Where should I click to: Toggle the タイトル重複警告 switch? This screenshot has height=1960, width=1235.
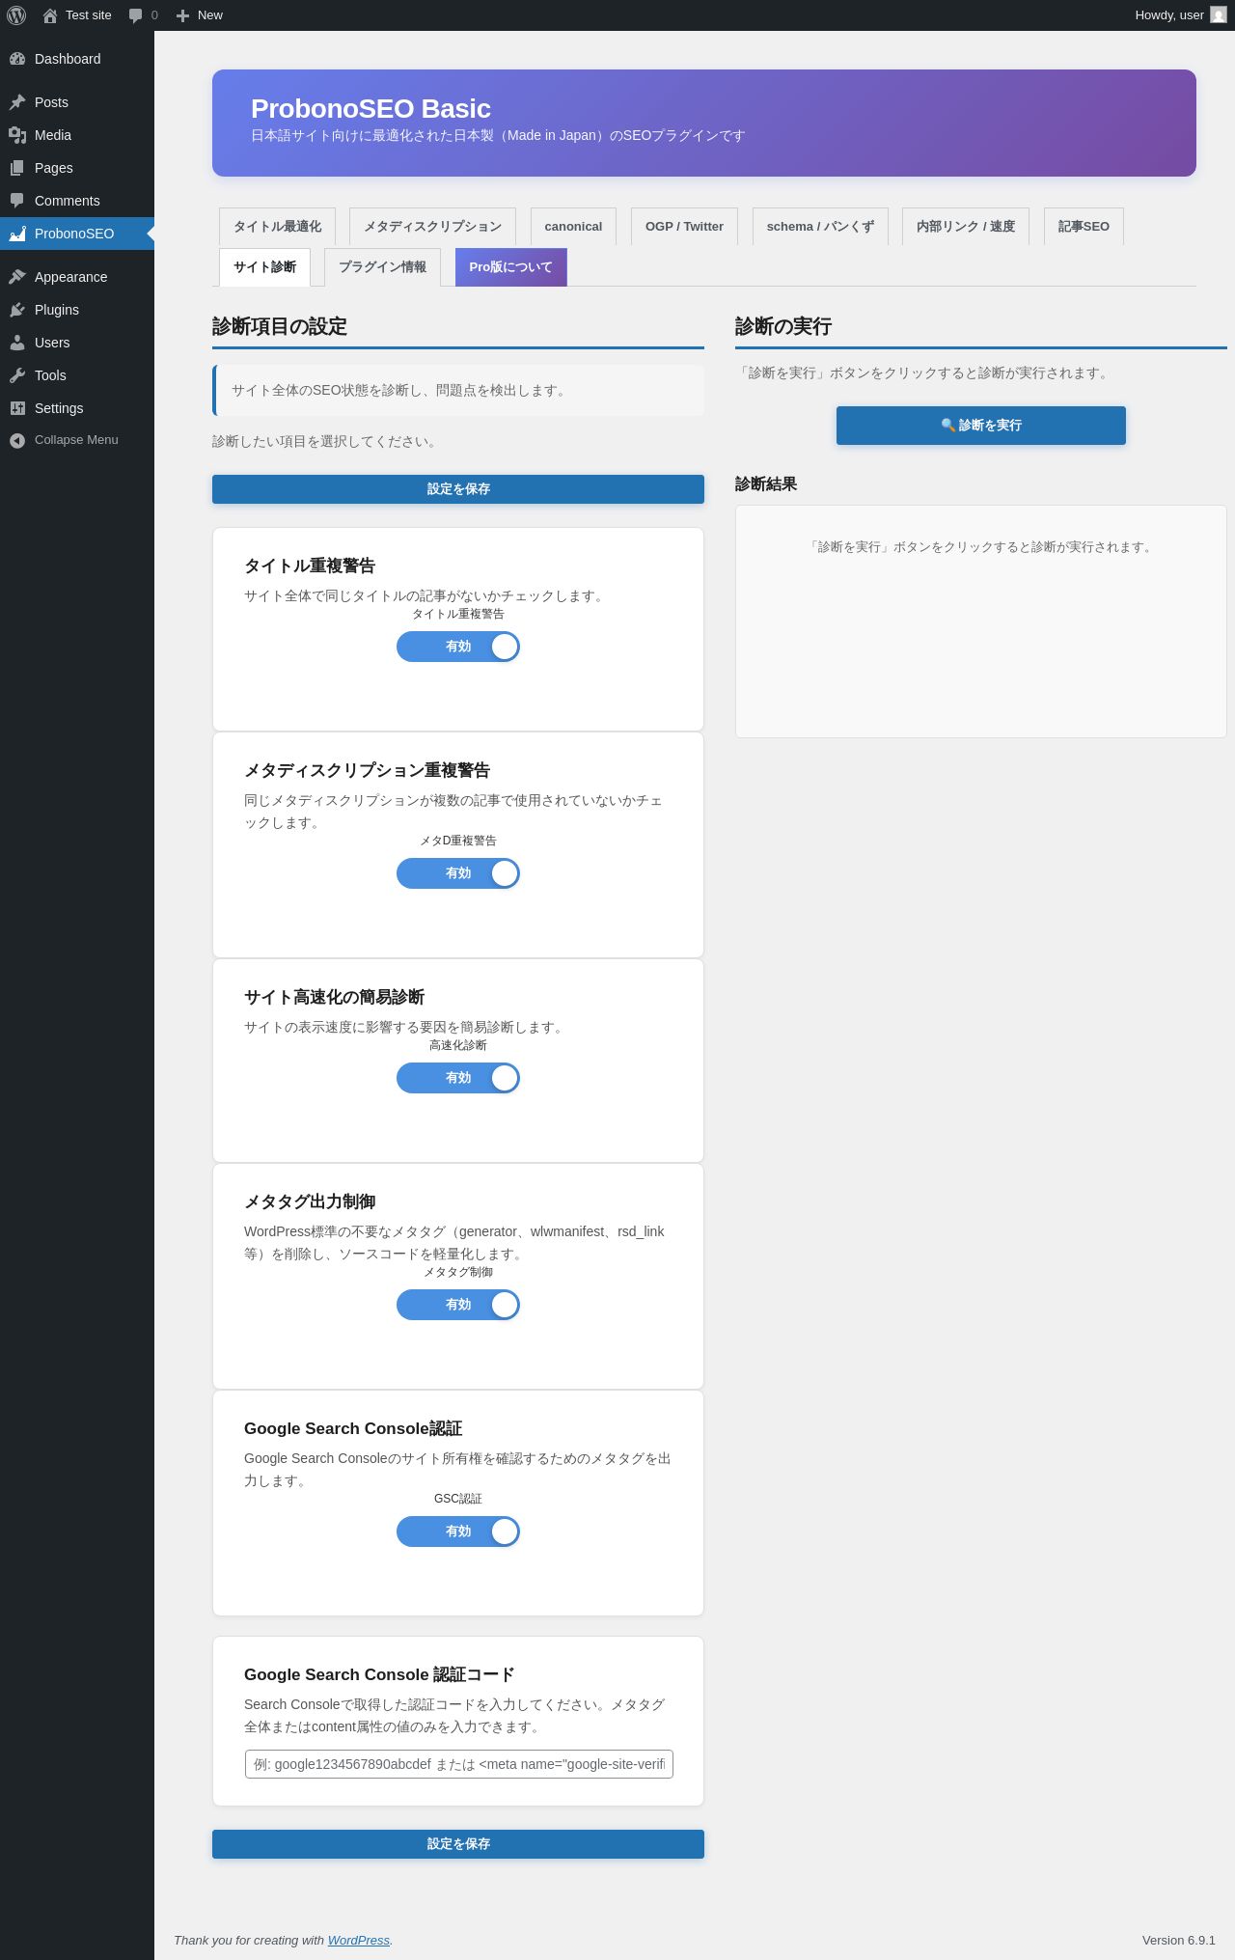458,647
